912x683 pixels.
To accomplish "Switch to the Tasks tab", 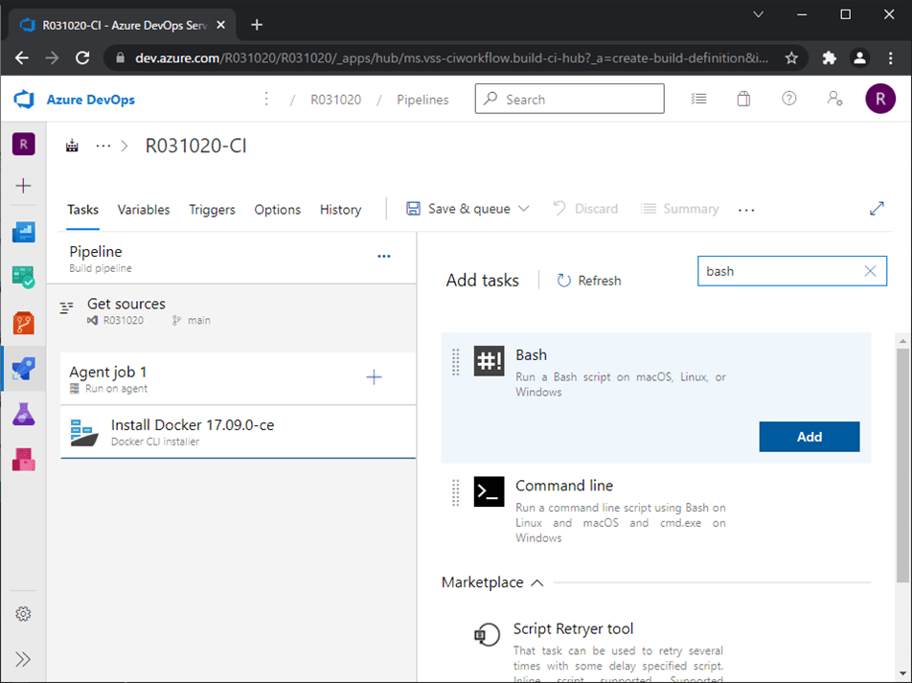I will (82, 210).
